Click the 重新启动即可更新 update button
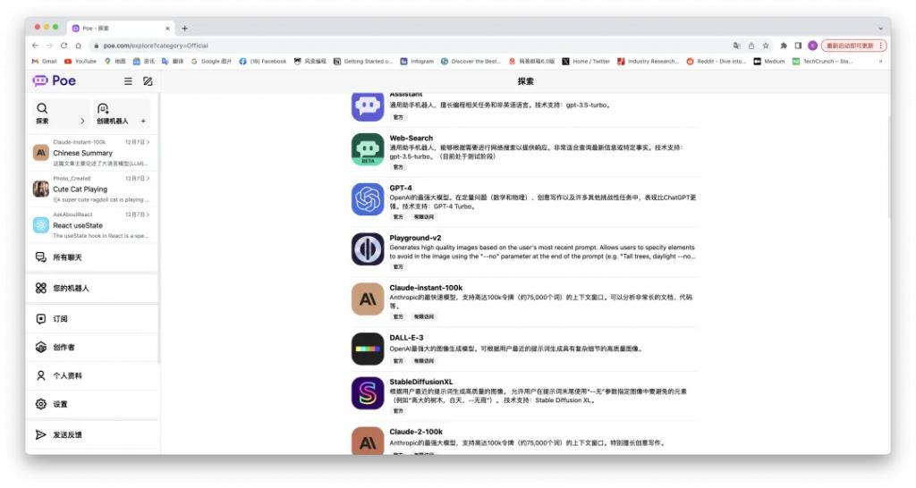The width and height of the screenshot is (916, 488). (x=854, y=46)
